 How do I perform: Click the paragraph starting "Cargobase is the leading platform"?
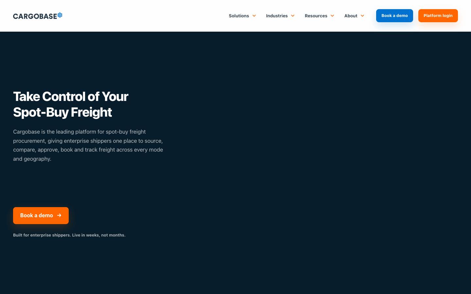tap(88, 145)
